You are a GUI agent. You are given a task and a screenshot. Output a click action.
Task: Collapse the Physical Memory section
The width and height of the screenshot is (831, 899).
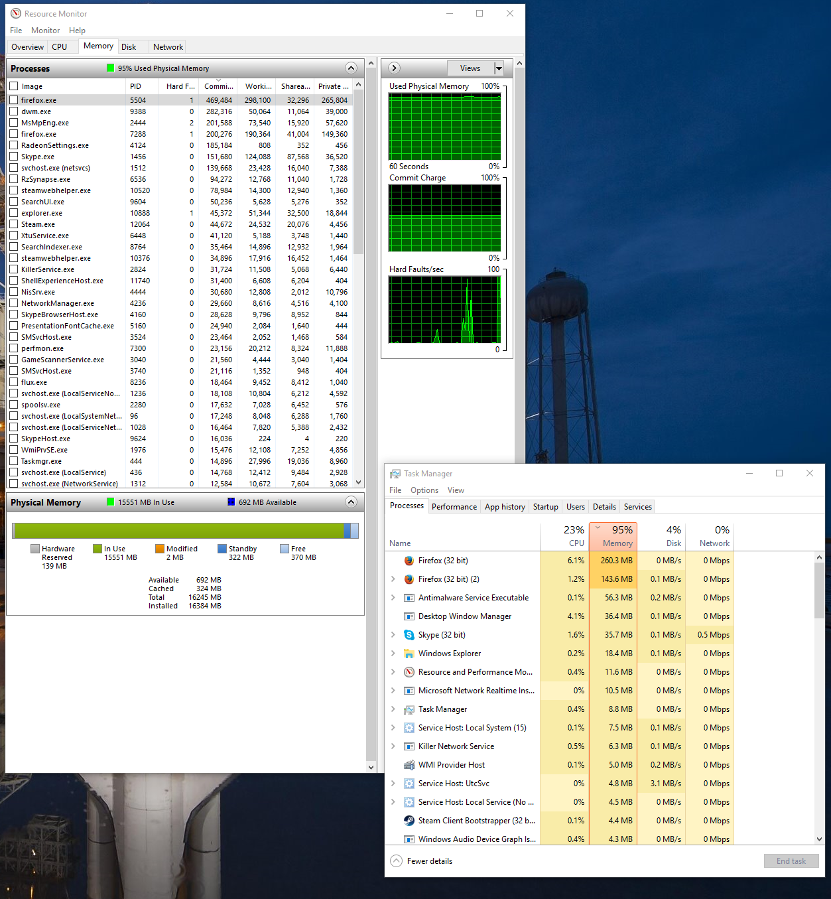click(x=352, y=502)
